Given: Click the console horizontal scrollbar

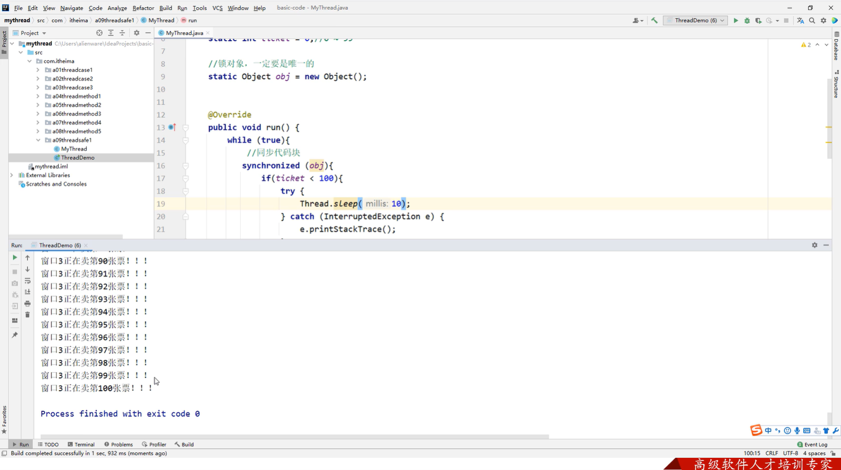Looking at the screenshot, I should click(294, 437).
